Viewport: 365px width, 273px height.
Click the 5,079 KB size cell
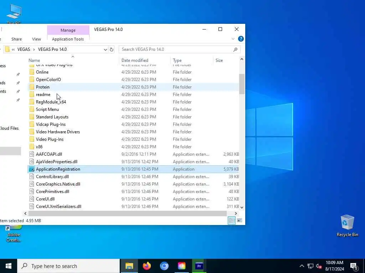pyautogui.click(x=231, y=169)
